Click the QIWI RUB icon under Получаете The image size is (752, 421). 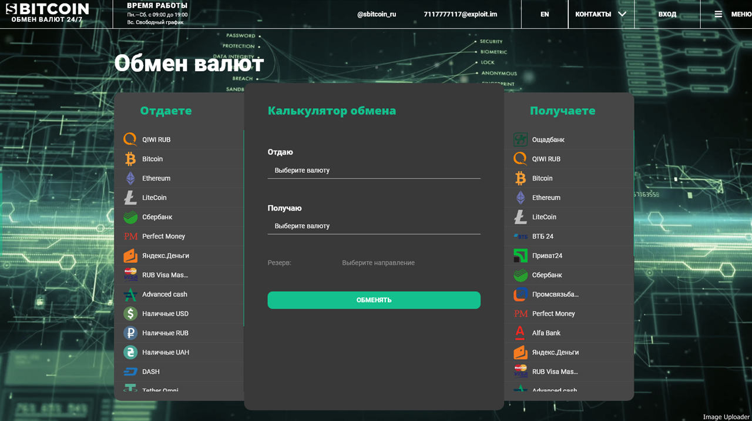521,159
